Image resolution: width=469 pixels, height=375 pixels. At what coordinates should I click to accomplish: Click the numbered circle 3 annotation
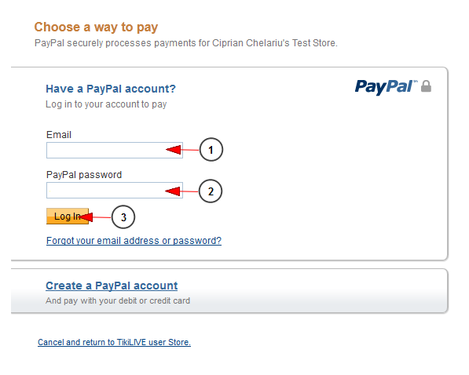123,217
